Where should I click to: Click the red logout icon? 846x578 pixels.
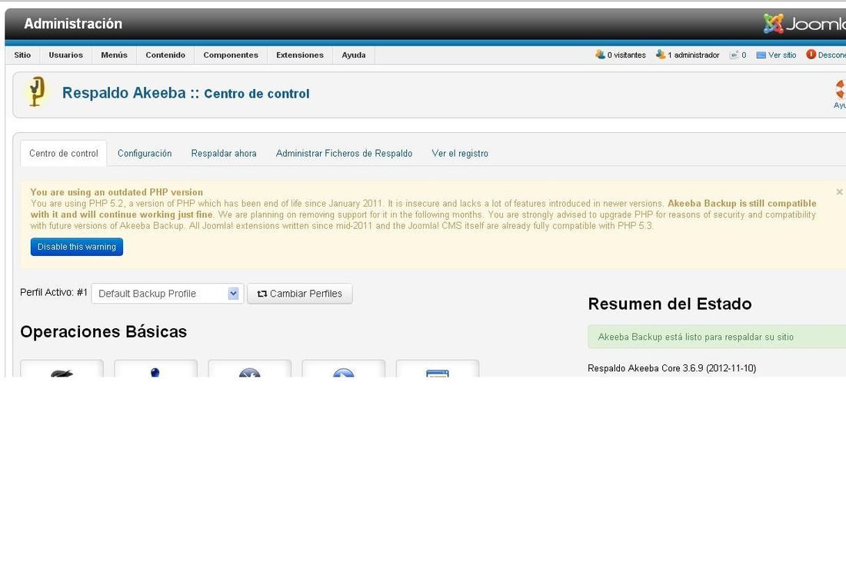811,55
